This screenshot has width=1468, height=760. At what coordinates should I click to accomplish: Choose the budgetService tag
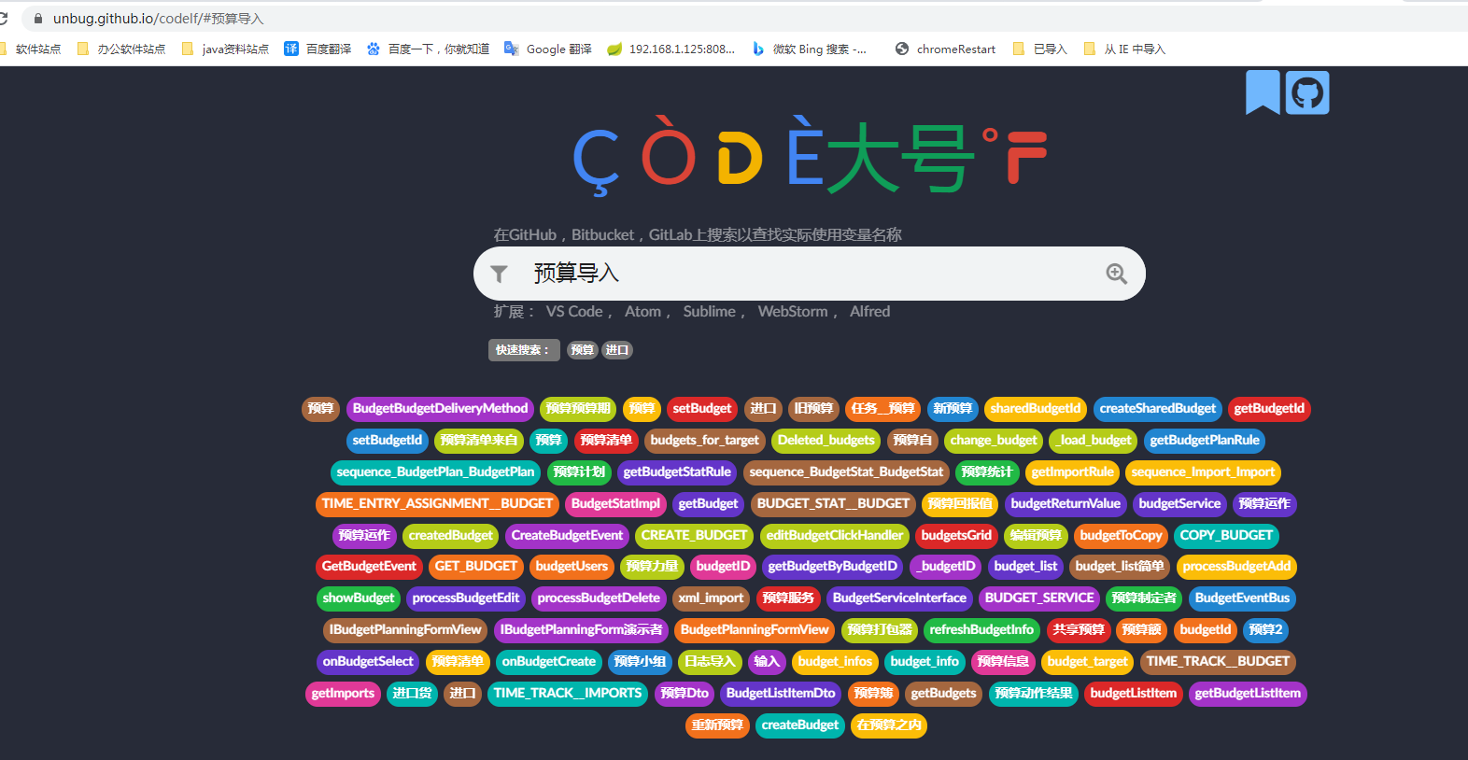pyautogui.click(x=1179, y=504)
